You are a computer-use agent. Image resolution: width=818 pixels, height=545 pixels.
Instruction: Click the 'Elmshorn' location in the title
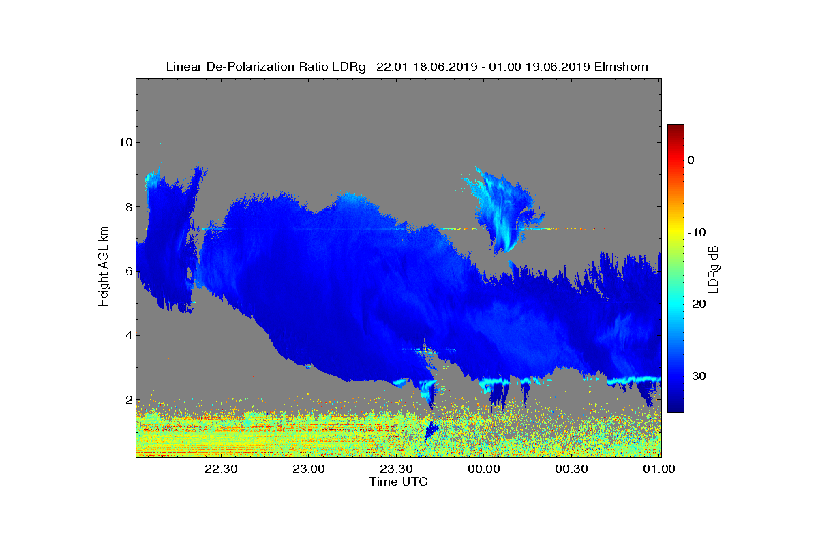[x=621, y=67]
